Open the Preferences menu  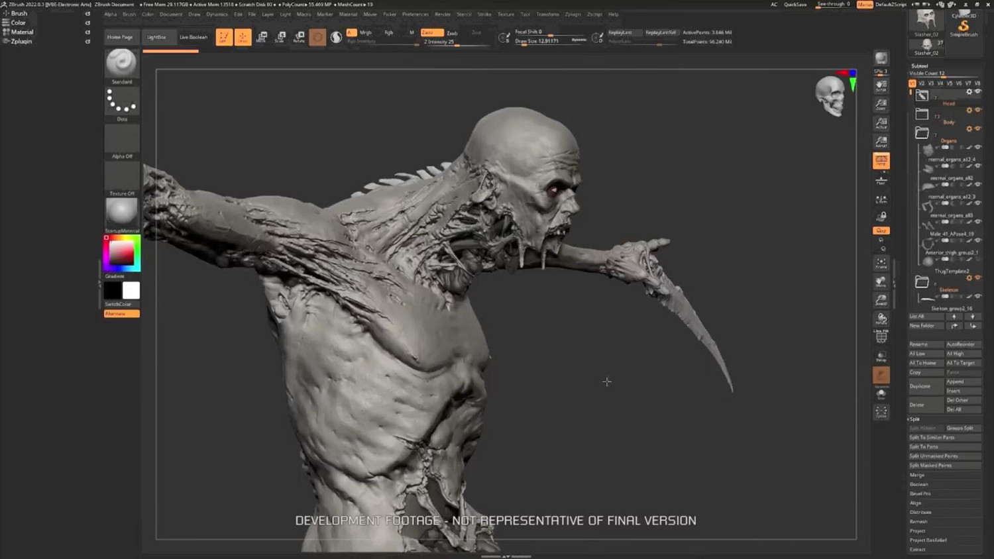pos(415,14)
